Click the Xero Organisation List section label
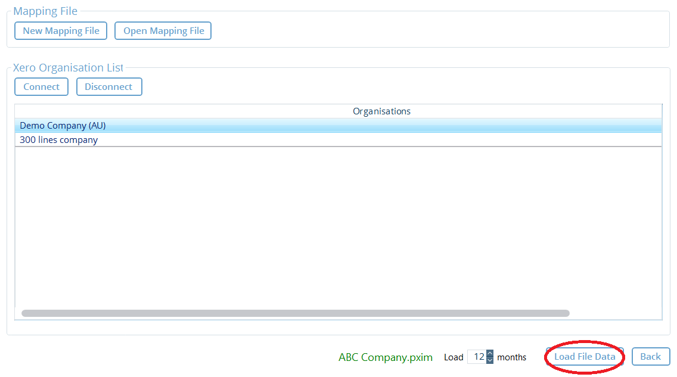This screenshot has height=377, width=677. pyautogui.click(x=68, y=67)
